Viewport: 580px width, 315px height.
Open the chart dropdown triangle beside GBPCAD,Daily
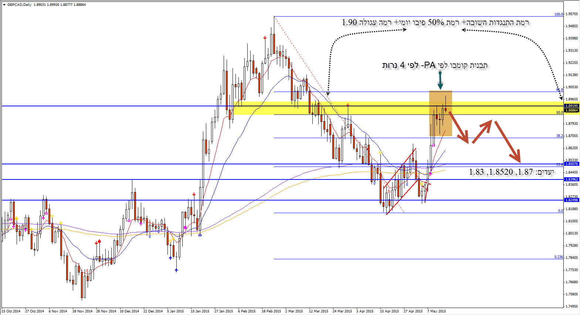click(4, 5)
